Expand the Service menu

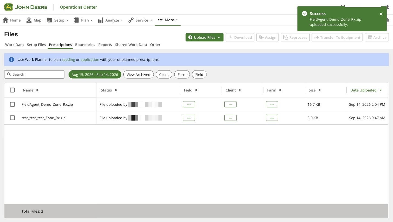click(140, 20)
